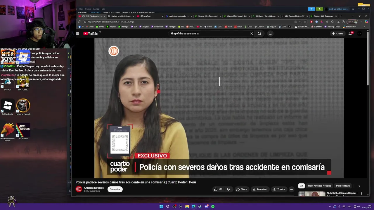The width and height of the screenshot is (374, 210).
Task: Focus the YouTube search field
Action: [x=209, y=34]
